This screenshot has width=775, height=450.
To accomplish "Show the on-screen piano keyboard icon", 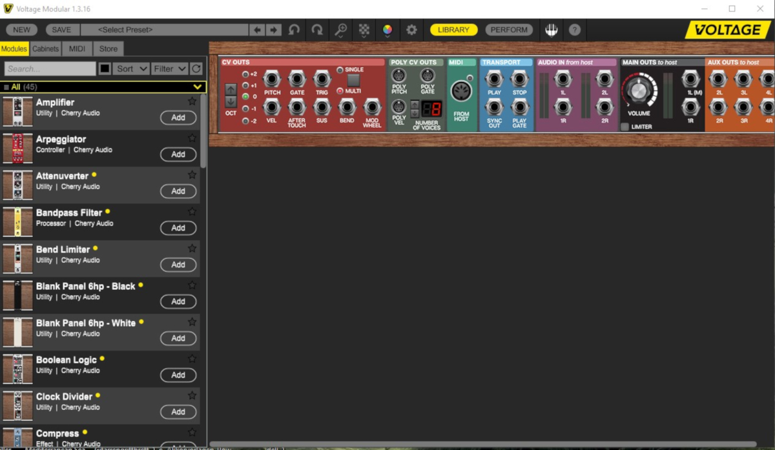I will point(552,30).
